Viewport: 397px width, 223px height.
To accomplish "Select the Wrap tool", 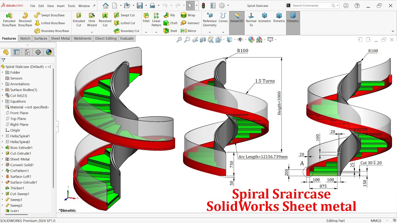I will click(188, 15).
